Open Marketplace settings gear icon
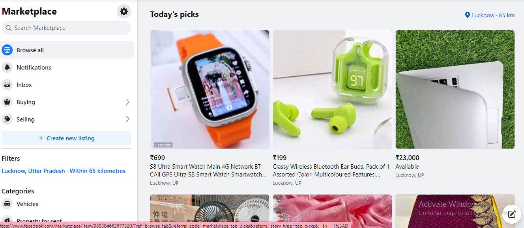 click(124, 11)
